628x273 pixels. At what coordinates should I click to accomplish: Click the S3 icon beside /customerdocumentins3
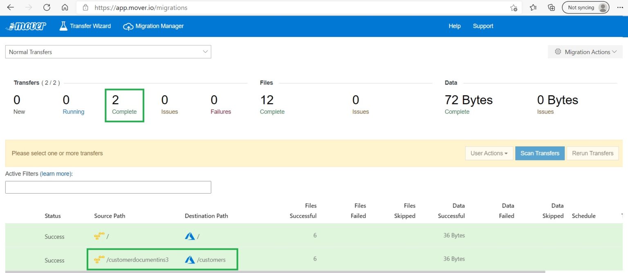[99, 259]
